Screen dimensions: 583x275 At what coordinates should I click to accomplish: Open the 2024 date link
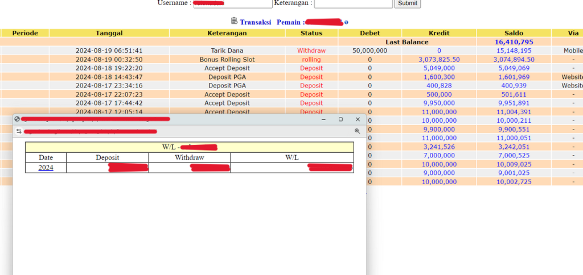[x=46, y=168]
